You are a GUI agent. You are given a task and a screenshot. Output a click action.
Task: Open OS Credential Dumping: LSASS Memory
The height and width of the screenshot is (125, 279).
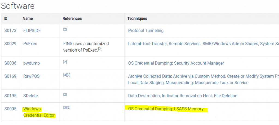(166, 109)
